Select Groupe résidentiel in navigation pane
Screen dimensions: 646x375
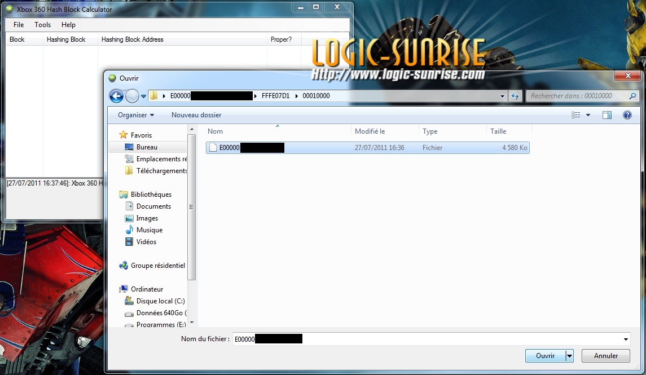coord(158,266)
